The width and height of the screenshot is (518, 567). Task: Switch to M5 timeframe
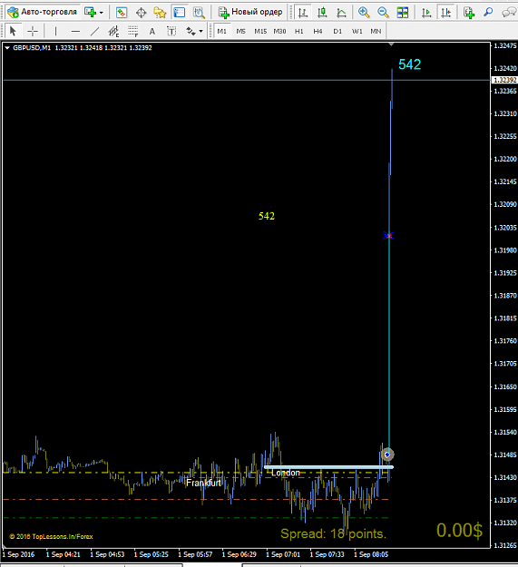coord(240,32)
